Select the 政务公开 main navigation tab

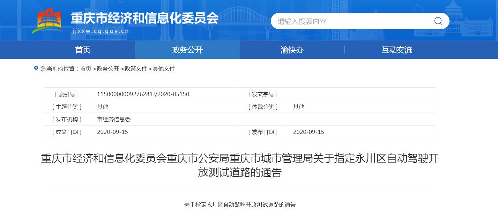187,50
